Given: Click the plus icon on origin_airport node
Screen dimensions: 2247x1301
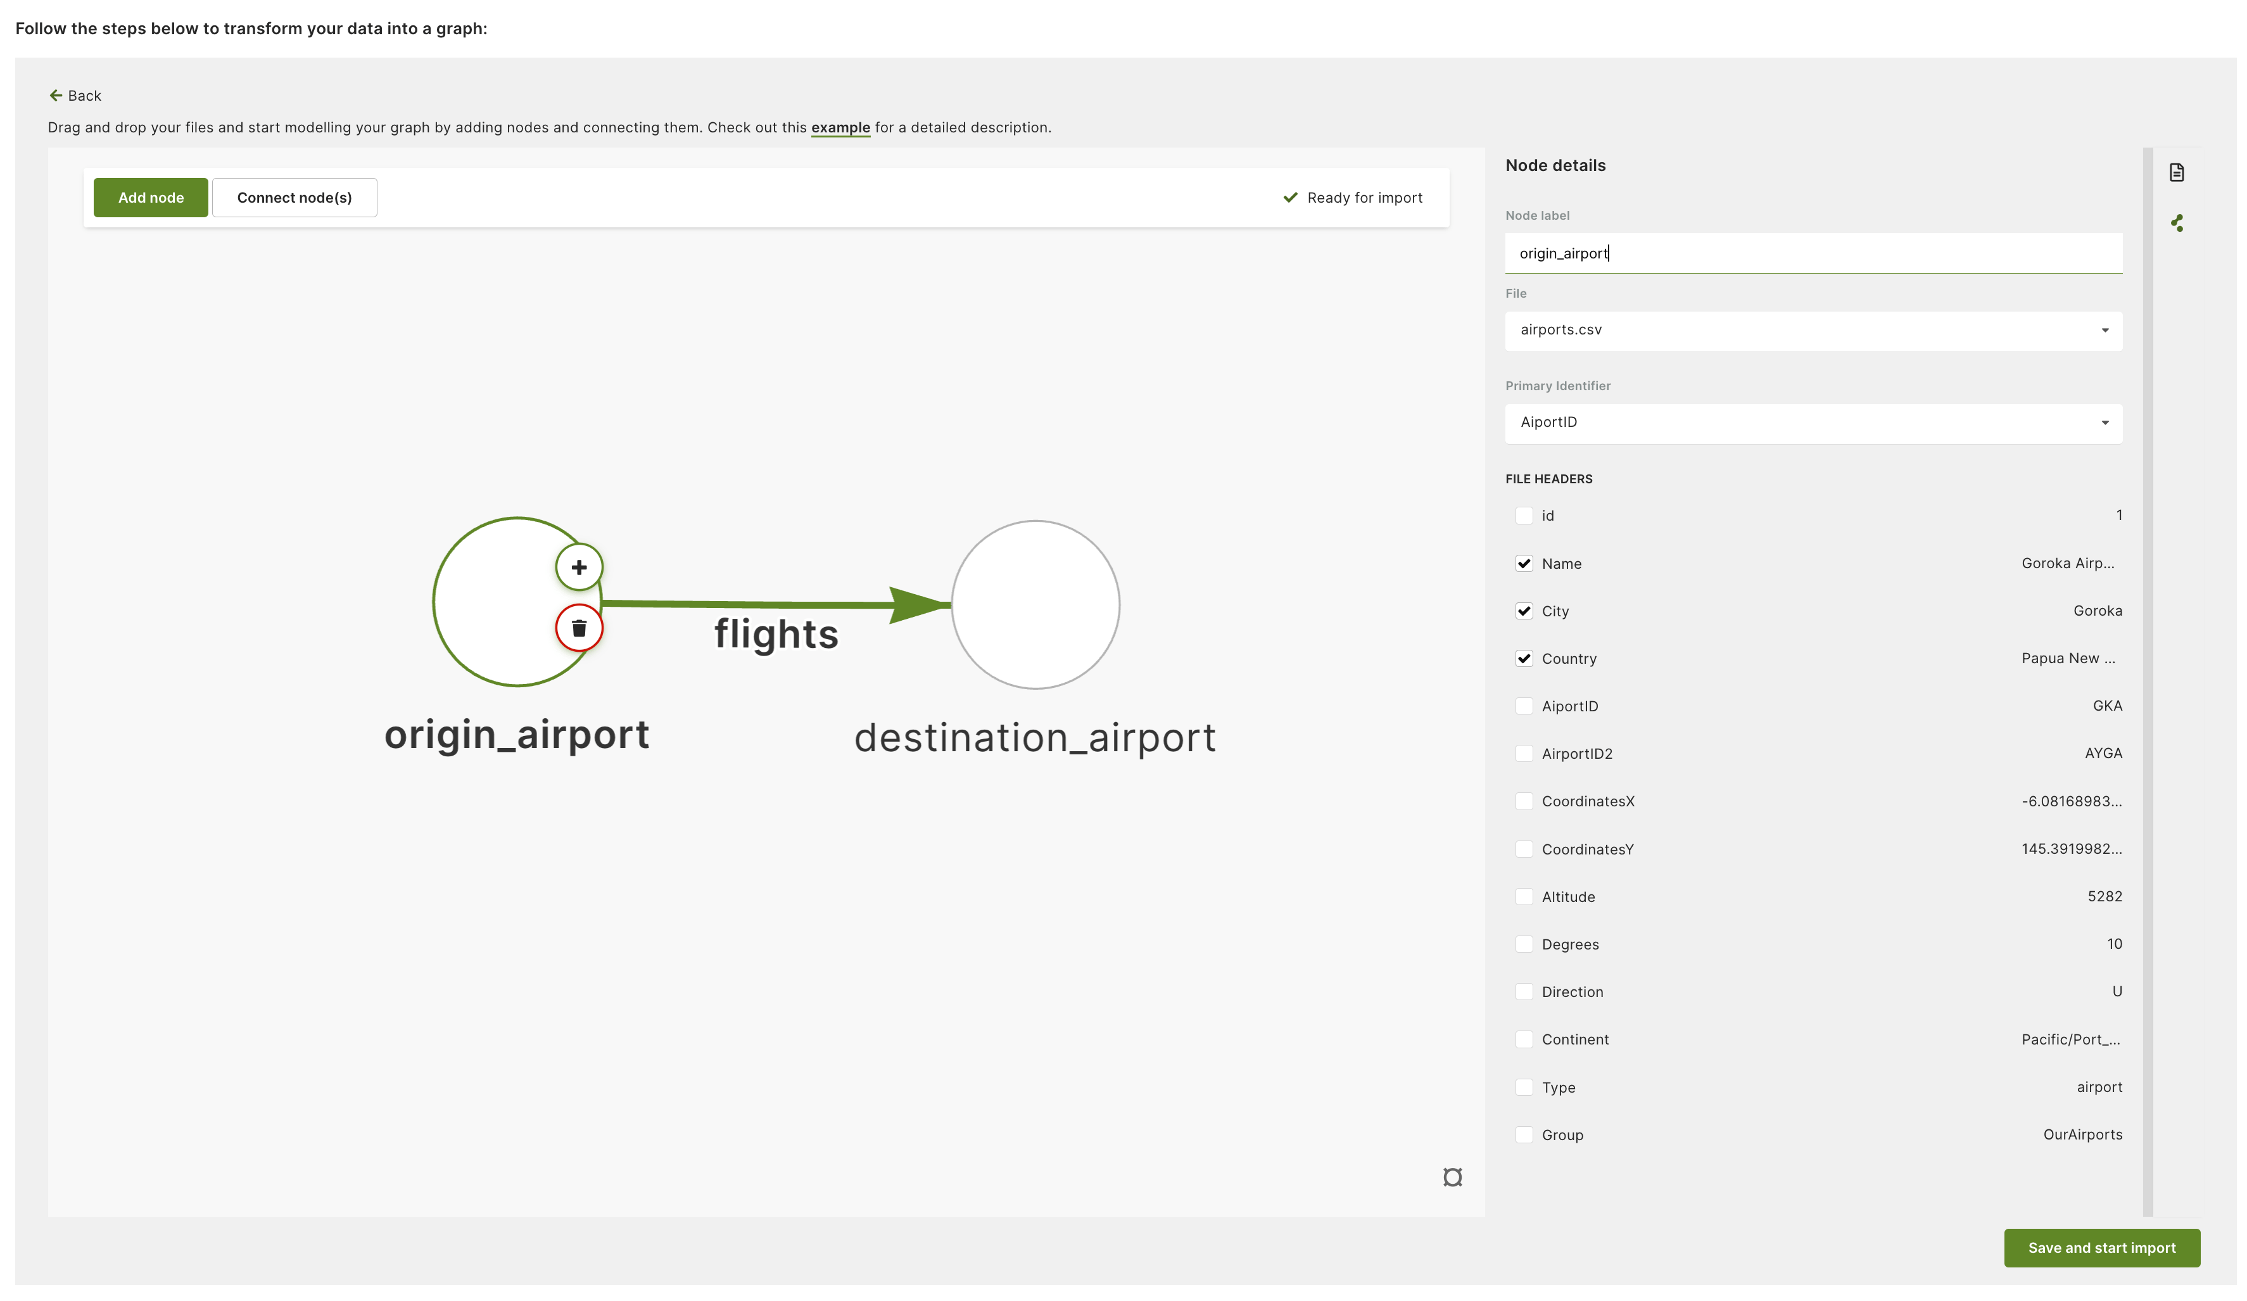Looking at the screenshot, I should [x=579, y=567].
